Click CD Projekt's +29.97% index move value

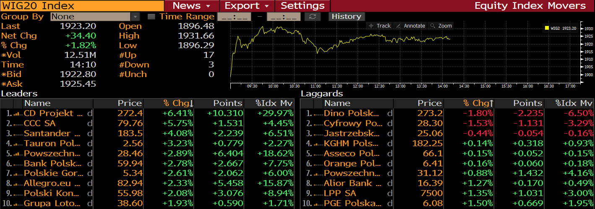[275, 114]
